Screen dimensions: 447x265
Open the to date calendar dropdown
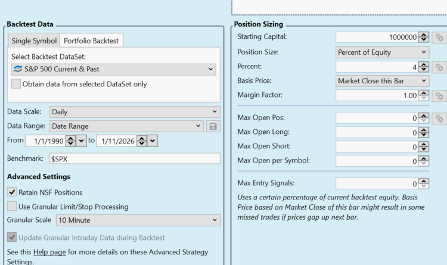click(152, 141)
